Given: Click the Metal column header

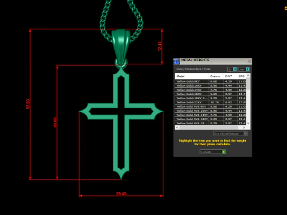Looking at the screenshot, I should tap(192, 76).
